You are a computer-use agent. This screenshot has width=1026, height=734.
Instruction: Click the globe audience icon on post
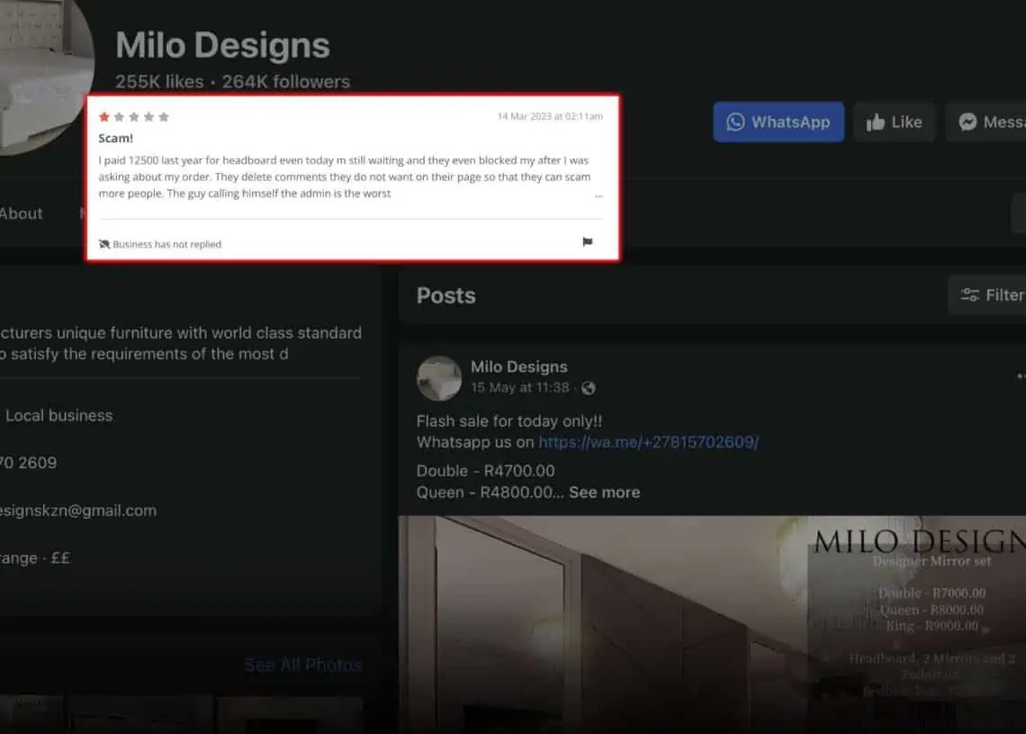[588, 388]
